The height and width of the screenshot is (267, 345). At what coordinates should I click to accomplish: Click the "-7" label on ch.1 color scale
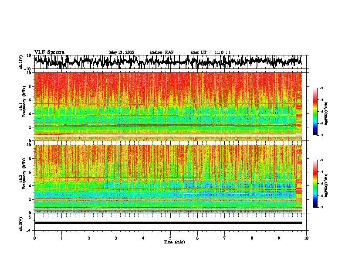pos(321,135)
